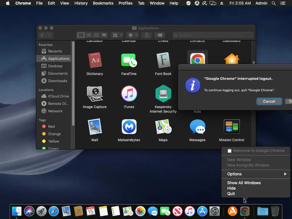Viewport: 292px width, 219px height.
Task: Open Music app from the Dock
Action: pos(190,211)
